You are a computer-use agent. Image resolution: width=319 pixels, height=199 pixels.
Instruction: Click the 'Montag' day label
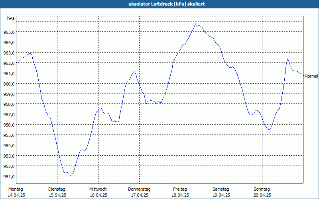[16, 189]
